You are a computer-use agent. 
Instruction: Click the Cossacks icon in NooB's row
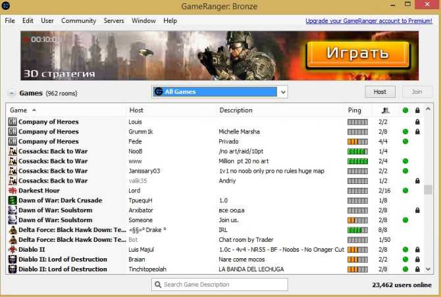[x=13, y=151]
